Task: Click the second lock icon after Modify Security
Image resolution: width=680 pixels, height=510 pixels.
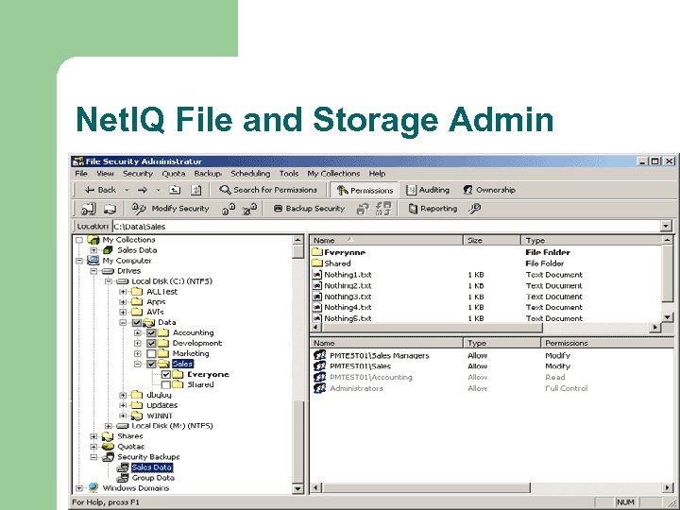Action: pyautogui.click(x=249, y=209)
